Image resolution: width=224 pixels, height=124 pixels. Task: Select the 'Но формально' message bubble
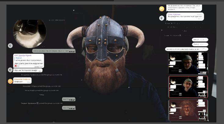184,8
